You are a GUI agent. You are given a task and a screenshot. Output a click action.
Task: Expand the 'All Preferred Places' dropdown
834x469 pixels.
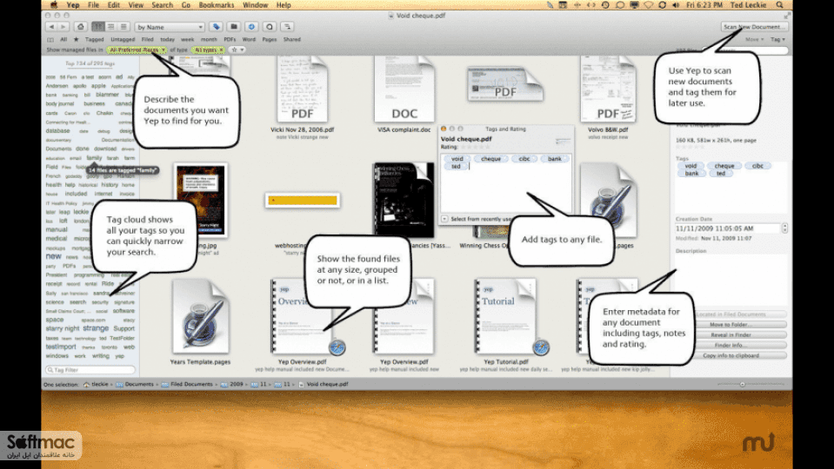pos(163,50)
